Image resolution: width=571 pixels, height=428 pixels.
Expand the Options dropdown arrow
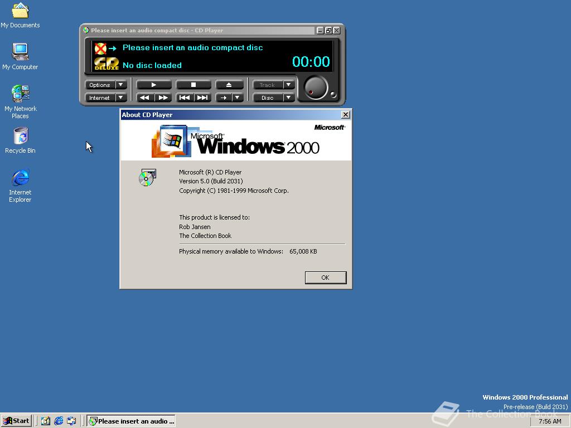pos(121,85)
